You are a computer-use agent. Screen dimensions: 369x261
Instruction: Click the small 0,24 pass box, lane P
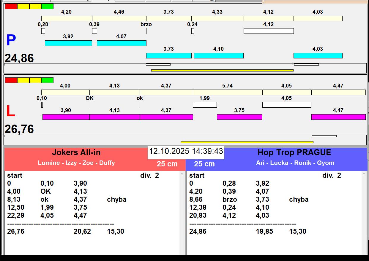tap(193, 31)
